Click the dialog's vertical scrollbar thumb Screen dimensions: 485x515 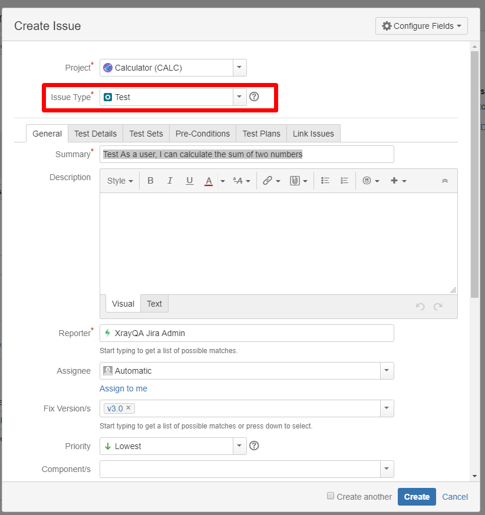coord(474,174)
